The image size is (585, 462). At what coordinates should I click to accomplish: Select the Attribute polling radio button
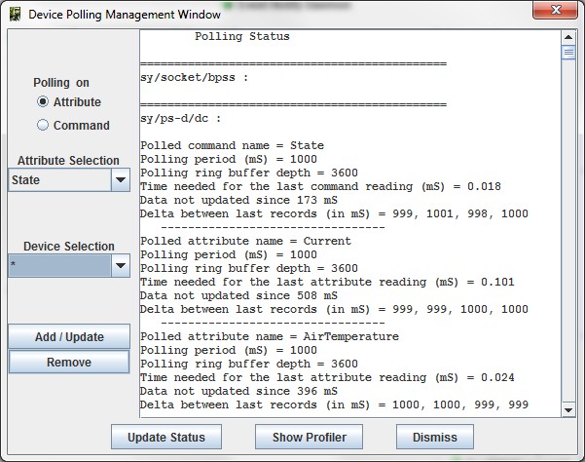pos(43,102)
